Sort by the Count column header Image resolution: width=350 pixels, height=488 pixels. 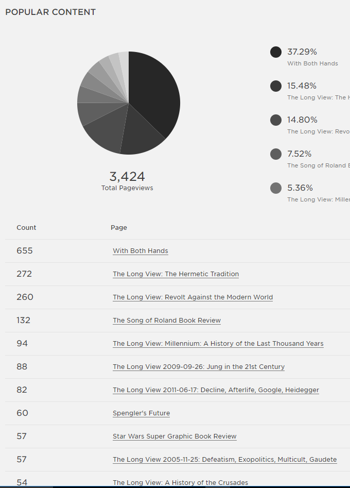(26, 227)
